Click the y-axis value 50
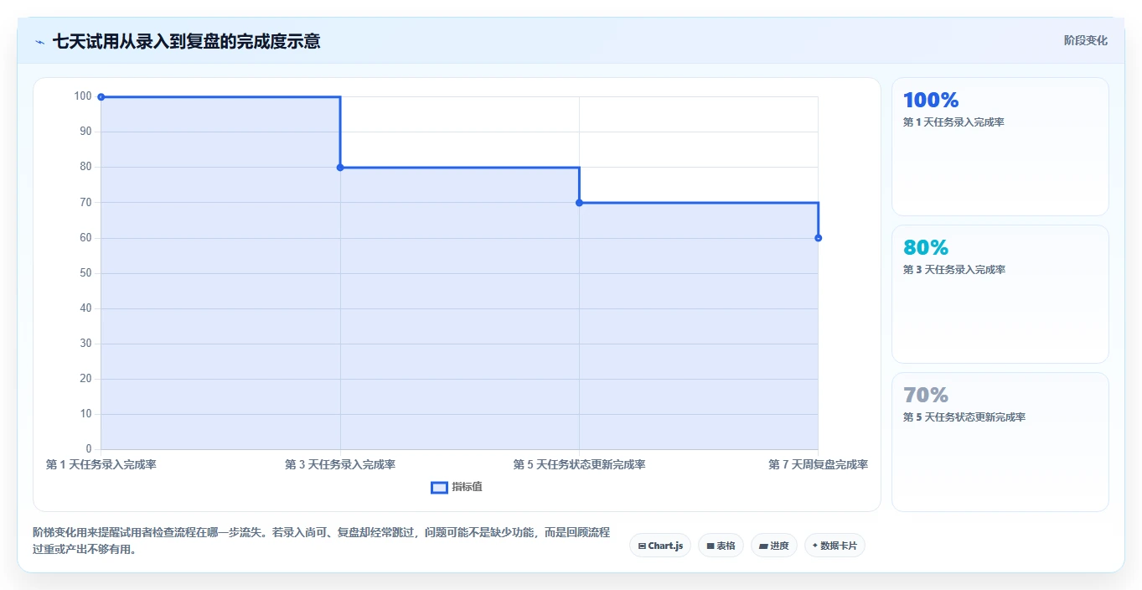Screen dimensions: 1142x590 coord(85,273)
